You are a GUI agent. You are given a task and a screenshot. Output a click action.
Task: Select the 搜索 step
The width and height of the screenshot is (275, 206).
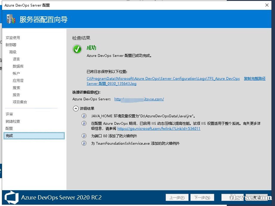tap(16, 88)
